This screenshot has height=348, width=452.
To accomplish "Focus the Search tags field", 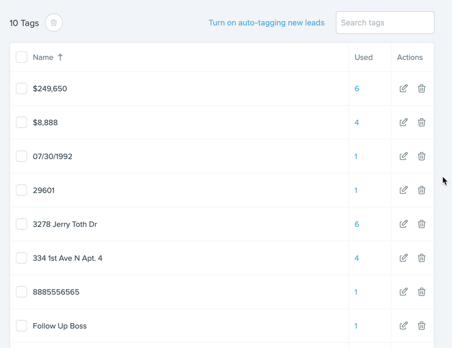I will click(385, 23).
